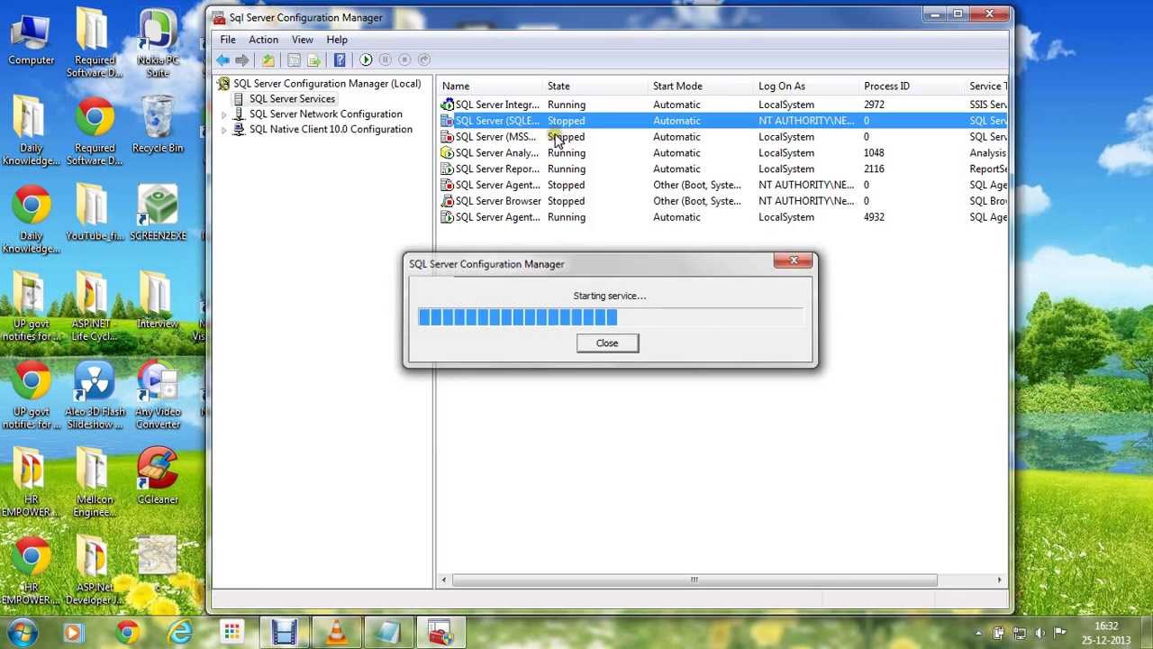1153x649 pixels.
Task: Click horizontal scrollbar right arrow in services list
Action: 1000,580
